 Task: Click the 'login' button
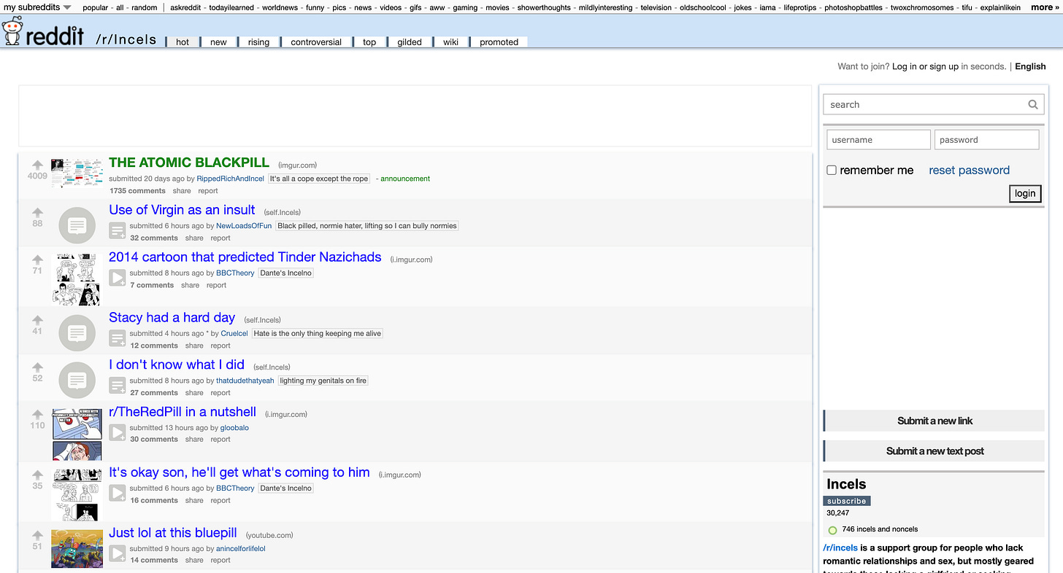pyautogui.click(x=1025, y=193)
